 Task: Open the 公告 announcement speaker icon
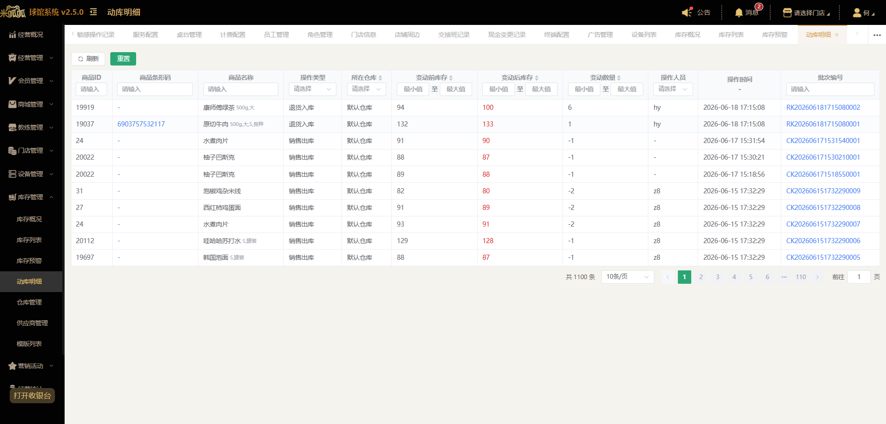[x=687, y=12]
